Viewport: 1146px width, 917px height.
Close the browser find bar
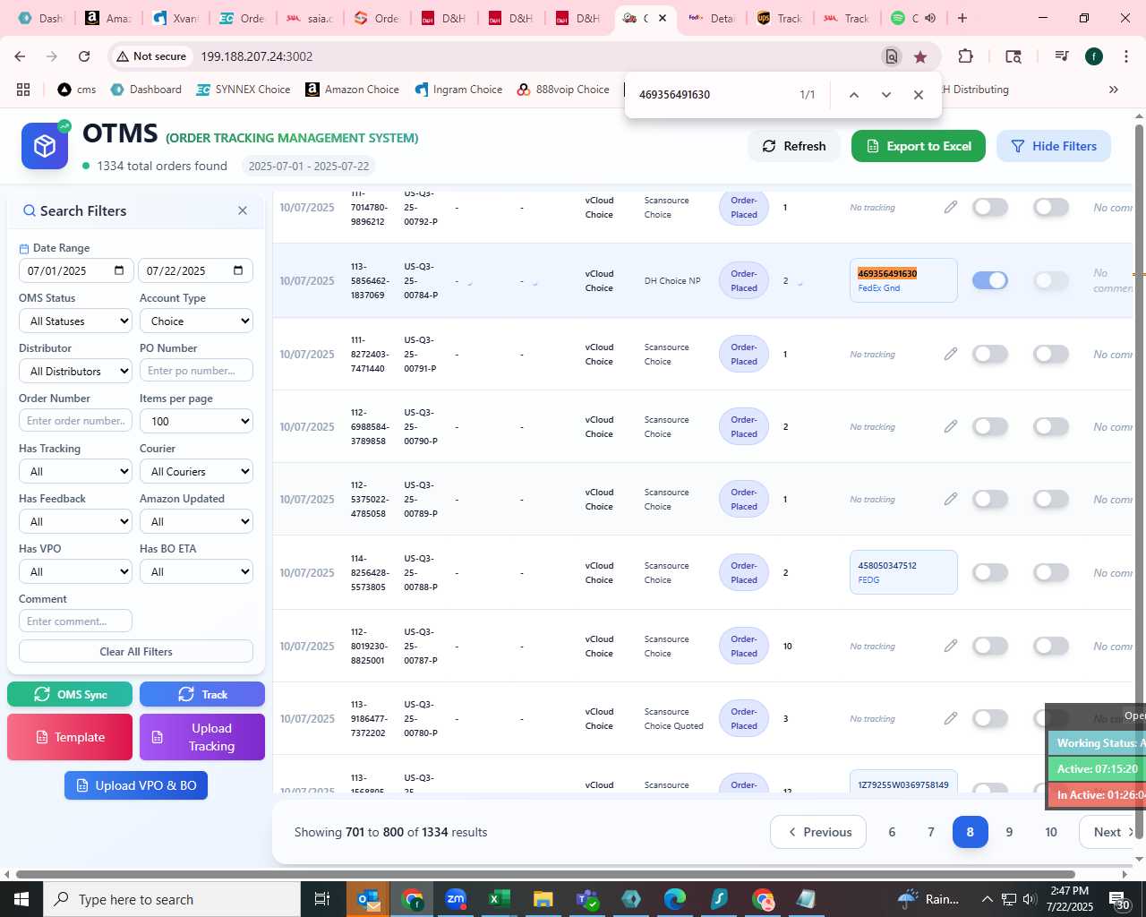[919, 94]
